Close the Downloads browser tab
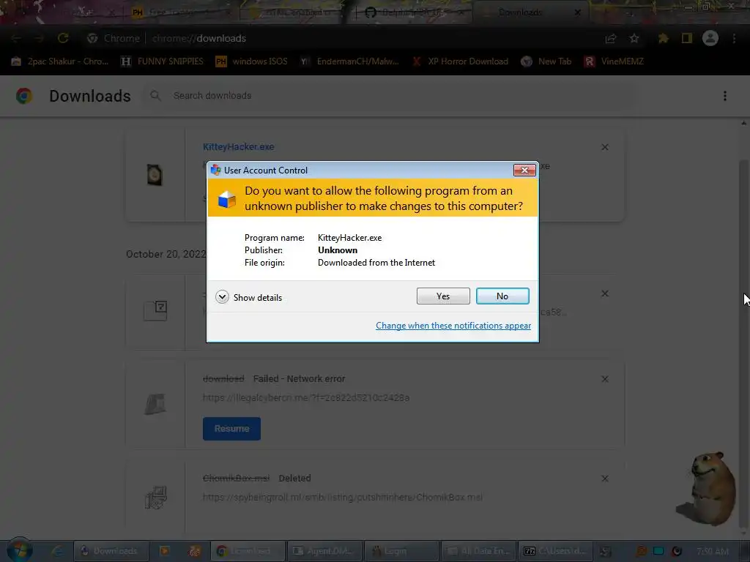Image resolution: width=750 pixels, height=562 pixels. coord(577,12)
